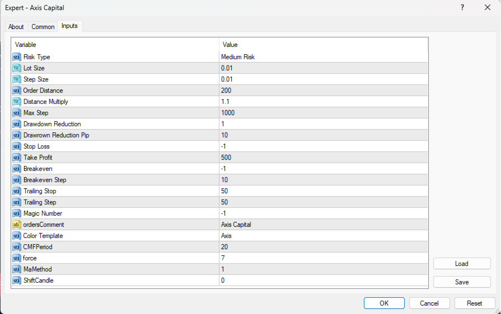This screenshot has width=501, height=314.
Task: Click the Save button
Action: 462,282
